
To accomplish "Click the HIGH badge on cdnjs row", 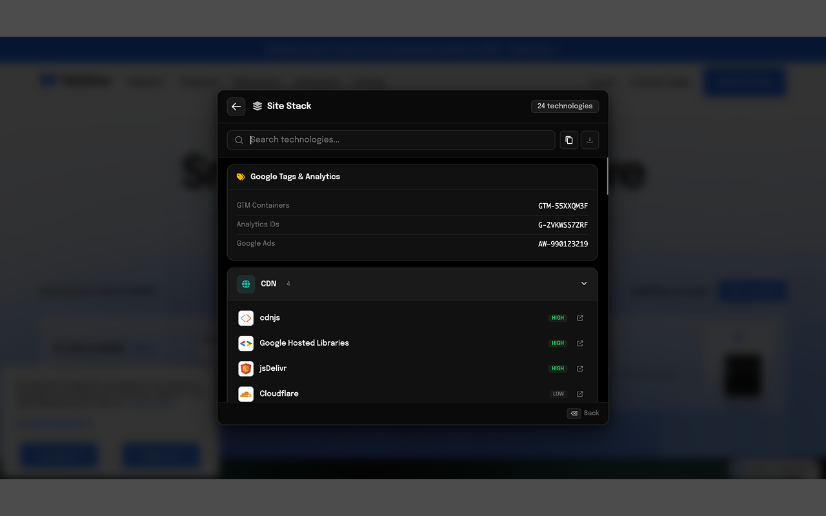I will tap(558, 318).
